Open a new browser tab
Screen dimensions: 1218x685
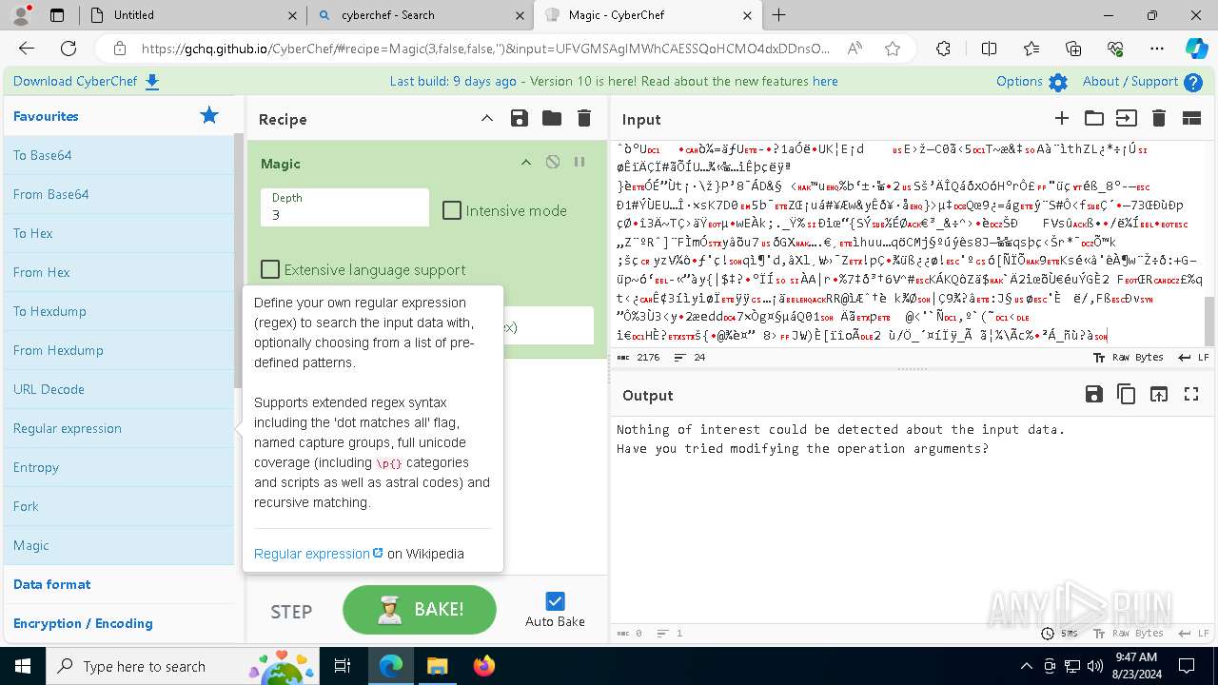pos(779,15)
